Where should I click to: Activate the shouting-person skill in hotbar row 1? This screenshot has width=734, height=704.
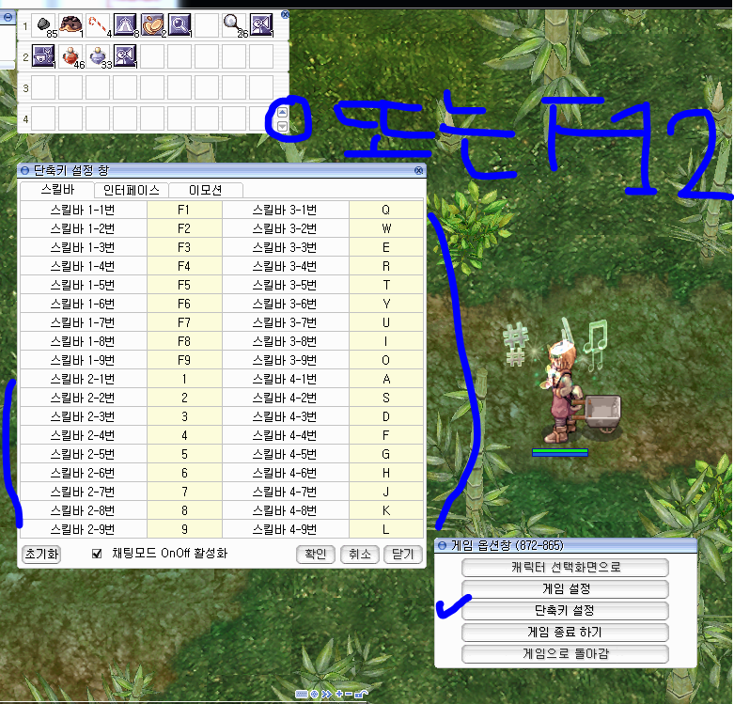261,24
